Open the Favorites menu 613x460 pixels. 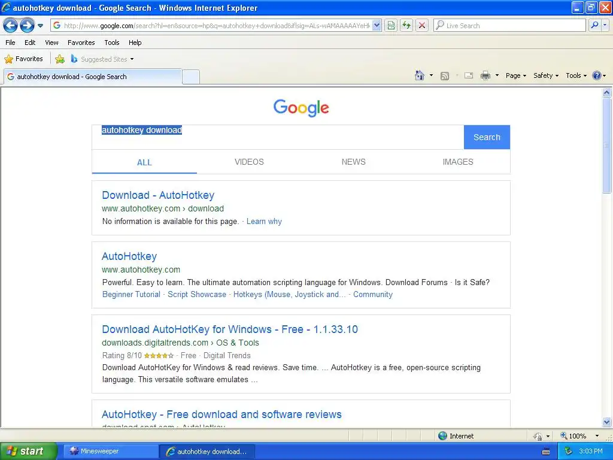click(x=81, y=43)
